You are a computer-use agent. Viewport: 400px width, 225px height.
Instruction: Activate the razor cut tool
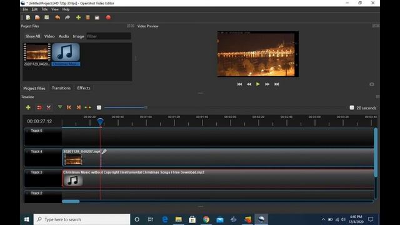pyautogui.click(x=49, y=107)
